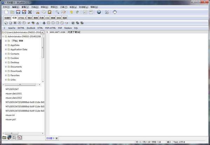Open the path dropdown for C:\Users\Administrator
The height and width of the screenshot is (145, 210).
pyautogui.click(x=42, y=32)
